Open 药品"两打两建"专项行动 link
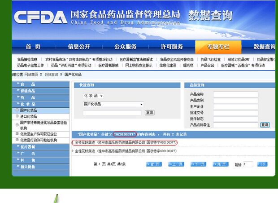Screen dimensions: 278x203 pos(71,66)
